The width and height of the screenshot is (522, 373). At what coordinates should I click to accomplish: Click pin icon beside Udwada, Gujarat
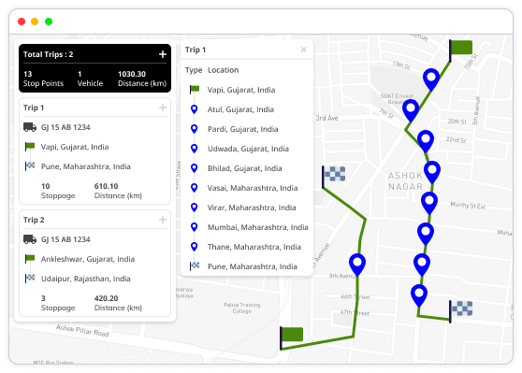point(194,149)
